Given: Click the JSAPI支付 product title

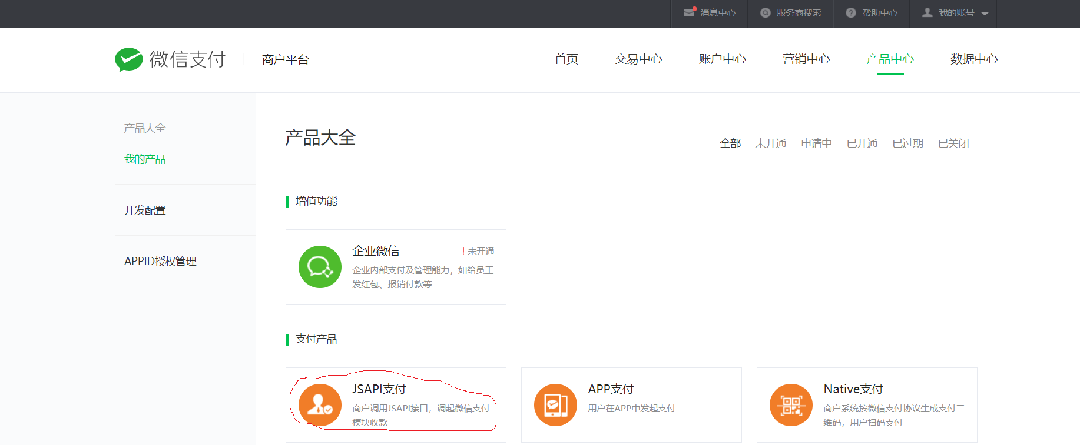Looking at the screenshot, I should pos(379,389).
